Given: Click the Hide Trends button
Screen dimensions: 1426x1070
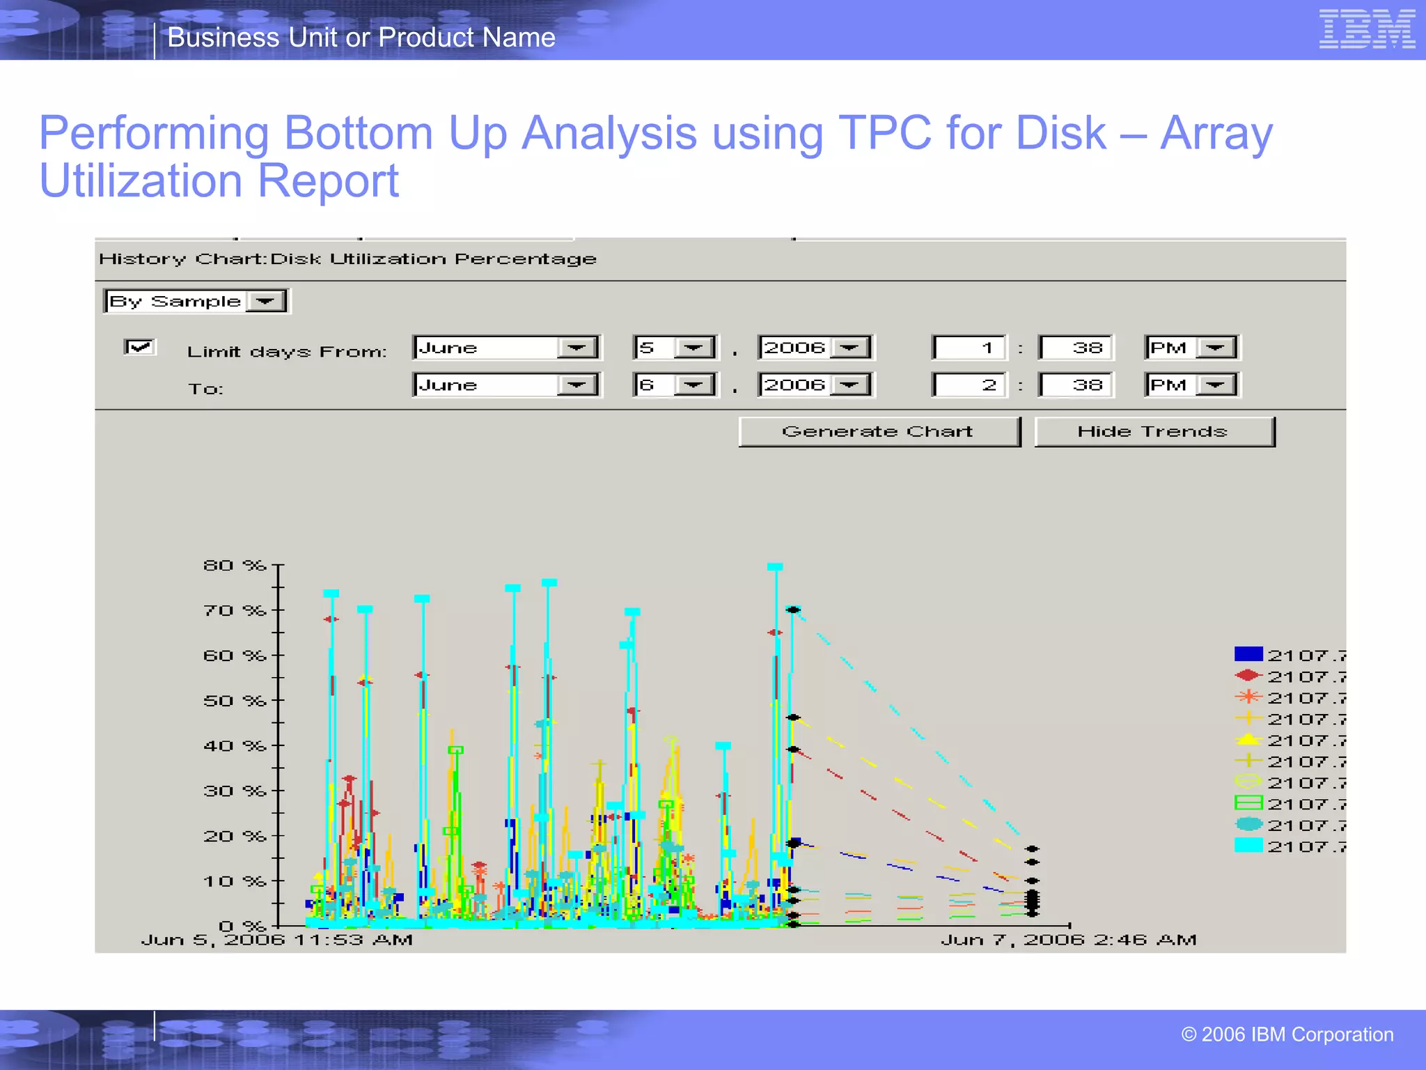Looking at the screenshot, I should [1154, 432].
